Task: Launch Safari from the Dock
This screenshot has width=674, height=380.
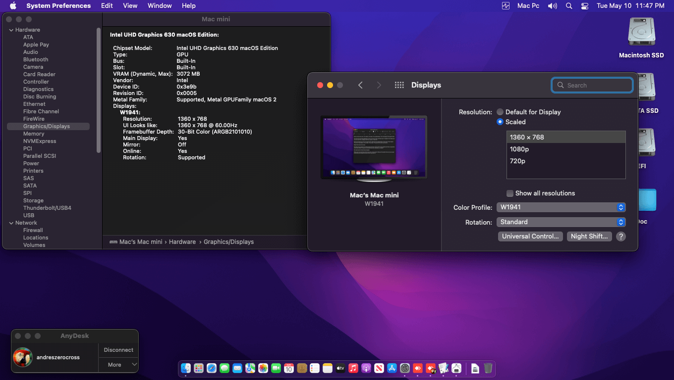Action: (212, 368)
